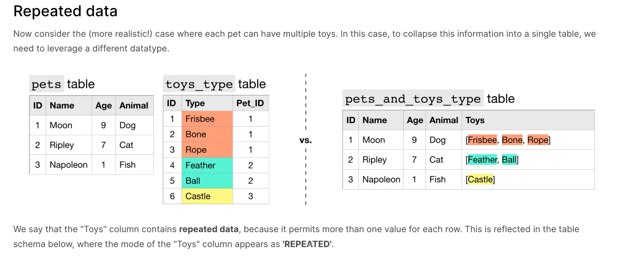Click the 'pets_and_toys_type' code label
This screenshot has height=258, width=619.
click(413, 99)
